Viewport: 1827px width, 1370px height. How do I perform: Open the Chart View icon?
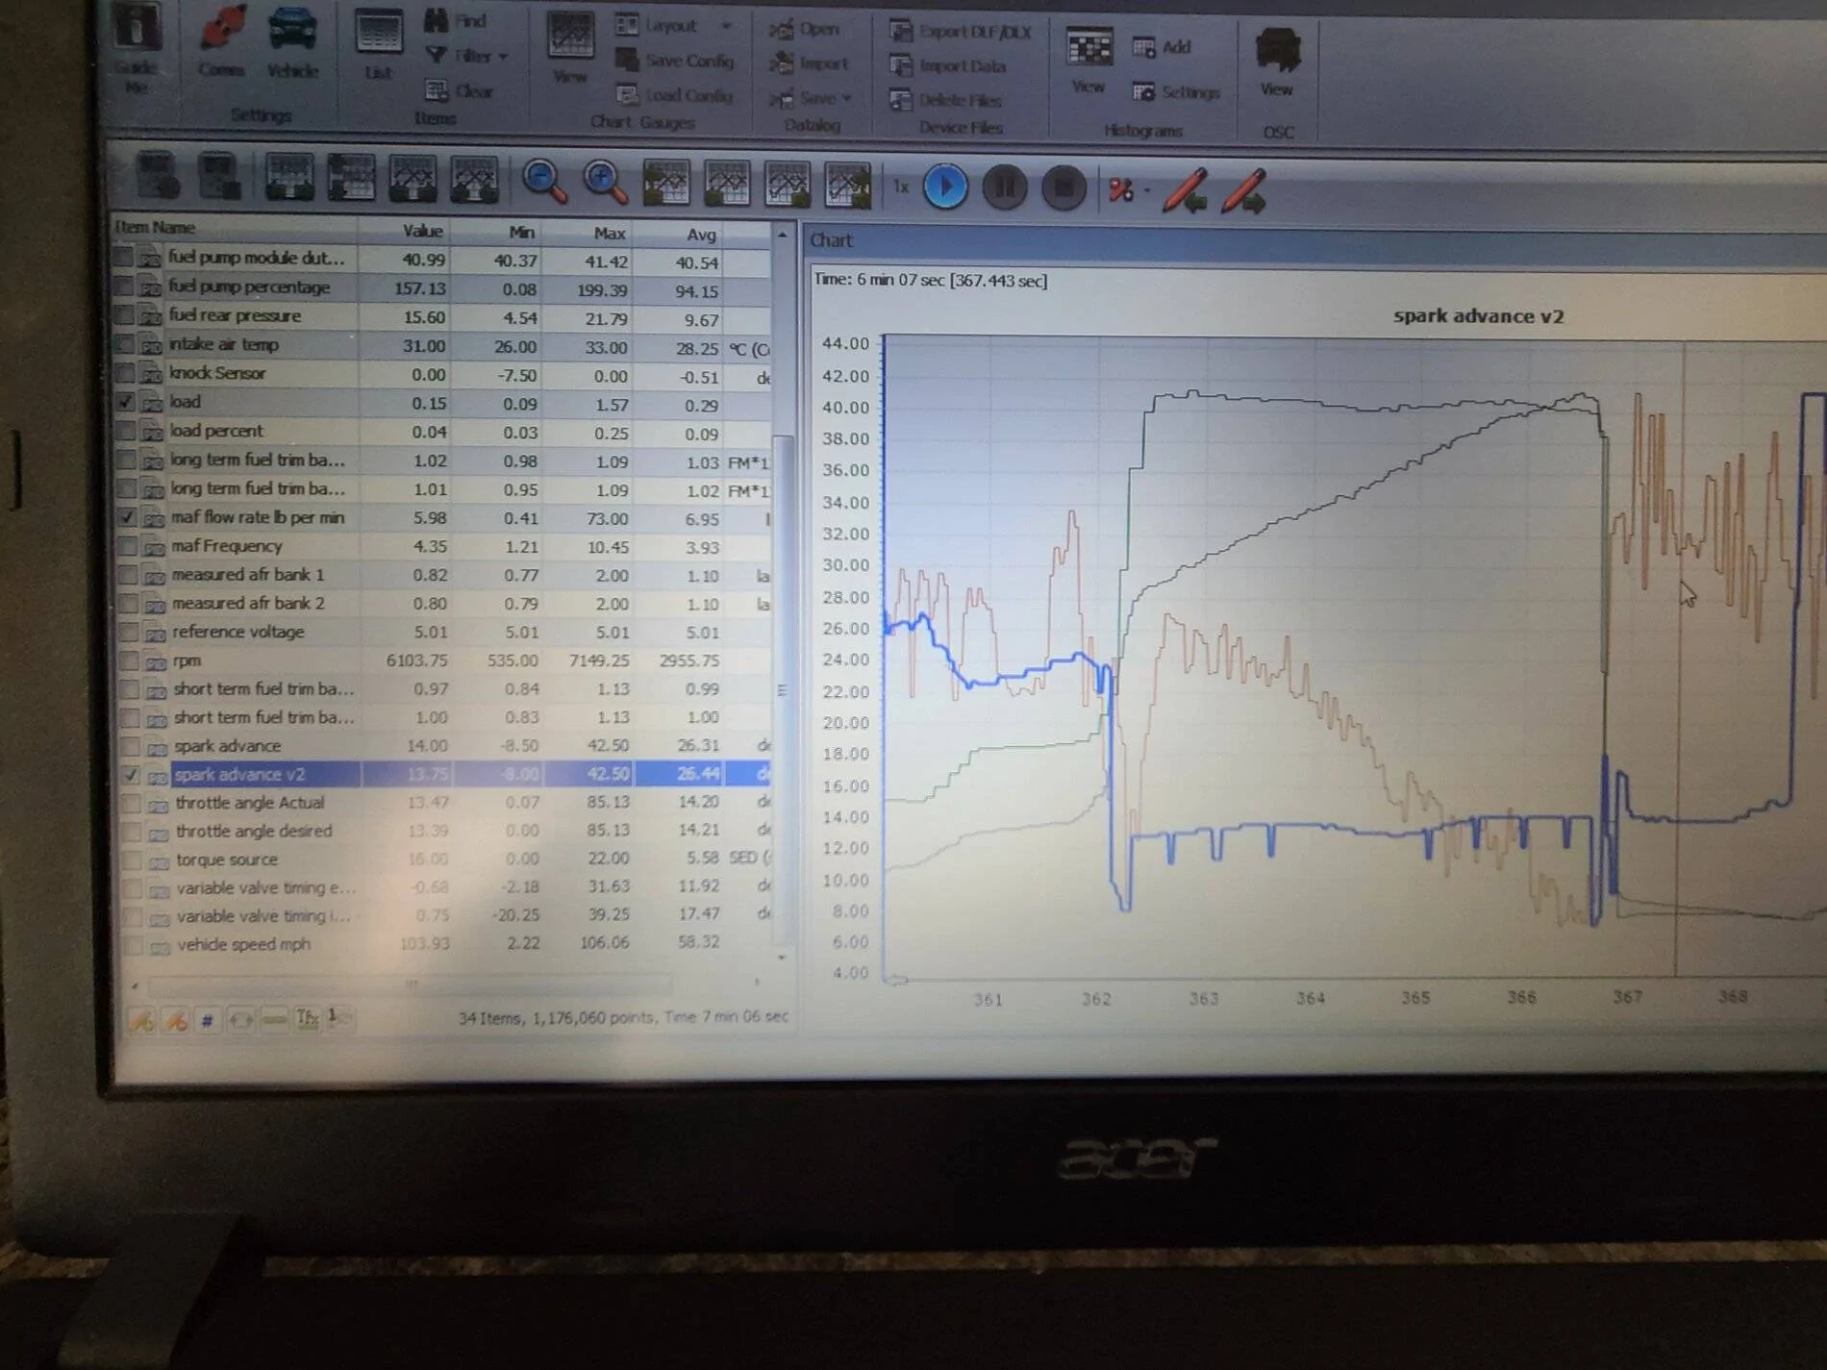coord(570,46)
